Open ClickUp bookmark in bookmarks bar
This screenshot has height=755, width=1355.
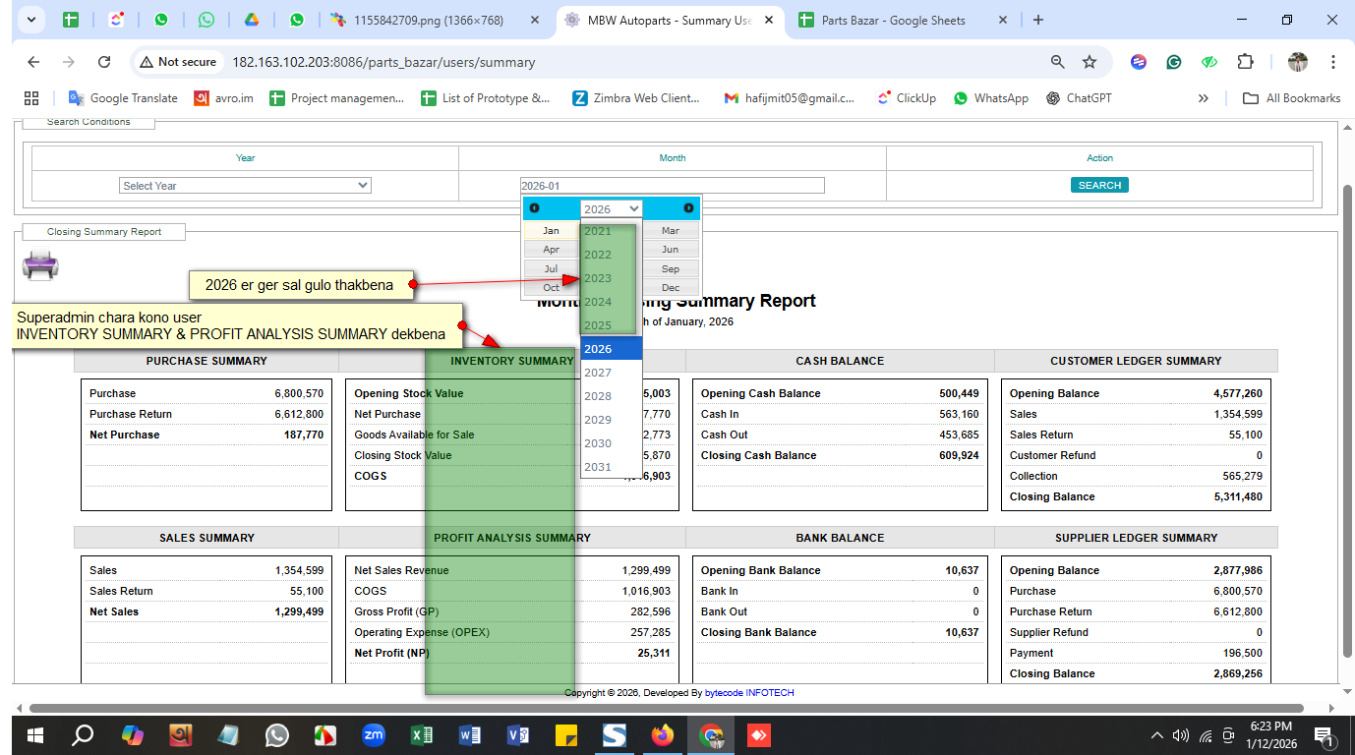click(906, 98)
